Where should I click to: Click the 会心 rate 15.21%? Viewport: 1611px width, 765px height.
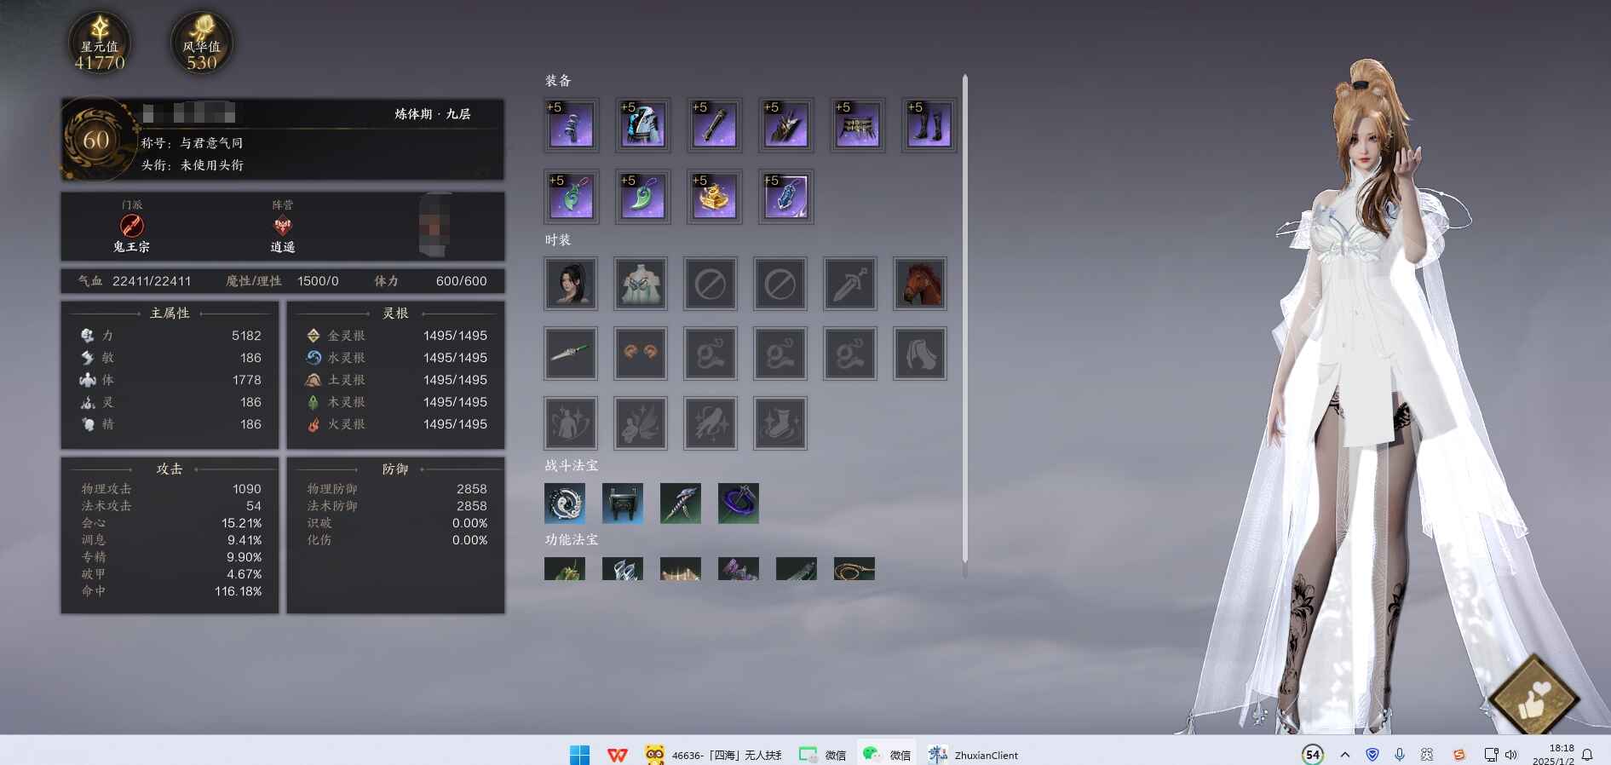pyautogui.click(x=242, y=523)
